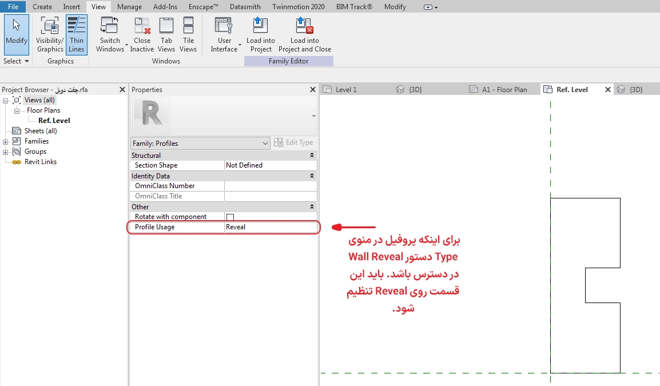Open the type selector dropdown arrow
Image resolution: width=660 pixels, height=386 pixels.
pyautogui.click(x=313, y=116)
